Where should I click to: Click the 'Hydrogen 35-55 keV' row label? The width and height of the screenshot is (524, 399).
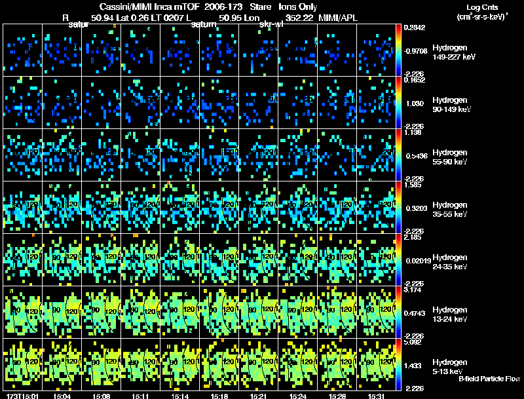tap(450, 210)
